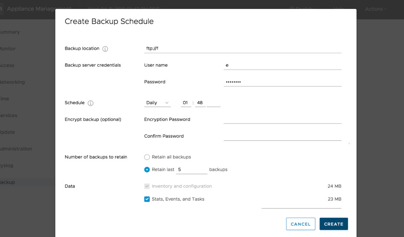Click the Retain last count field

(x=191, y=170)
